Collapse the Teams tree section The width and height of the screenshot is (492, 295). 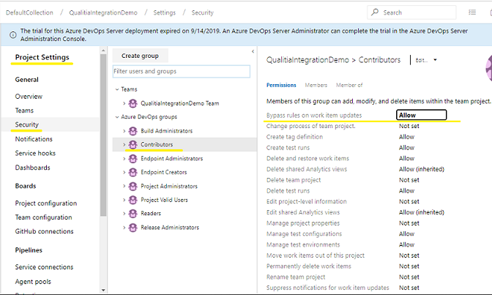point(116,89)
